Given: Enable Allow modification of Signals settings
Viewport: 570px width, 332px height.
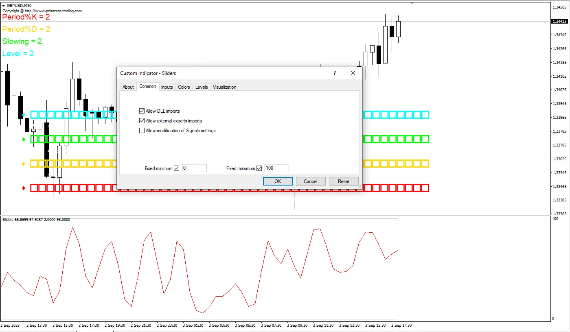Looking at the screenshot, I should 142,131.
